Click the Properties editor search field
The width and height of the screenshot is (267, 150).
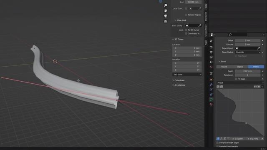pos(238,35)
